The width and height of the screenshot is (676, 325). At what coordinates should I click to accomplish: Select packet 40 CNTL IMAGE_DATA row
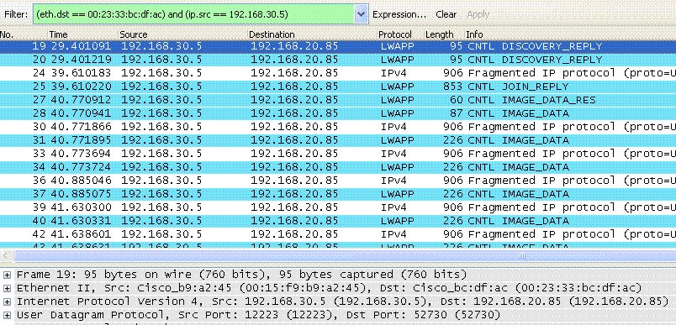coord(338,221)
